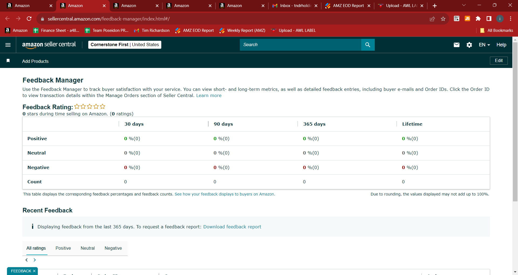
Task: Click the search magnifier button
Action: tap(368, 45)
